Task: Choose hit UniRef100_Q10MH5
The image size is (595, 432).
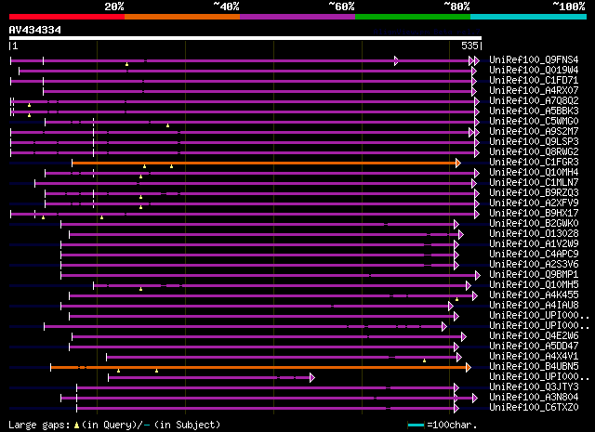Action: point(534,285)
